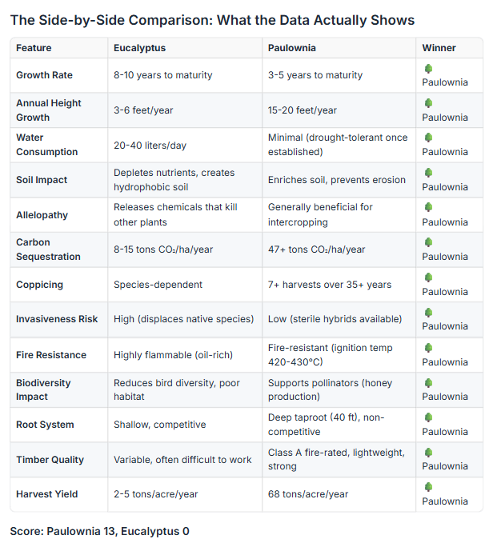Click the tree icon in Soil Impact row
The width and height of the screenshot is (493, 551).
click(428, 173)
